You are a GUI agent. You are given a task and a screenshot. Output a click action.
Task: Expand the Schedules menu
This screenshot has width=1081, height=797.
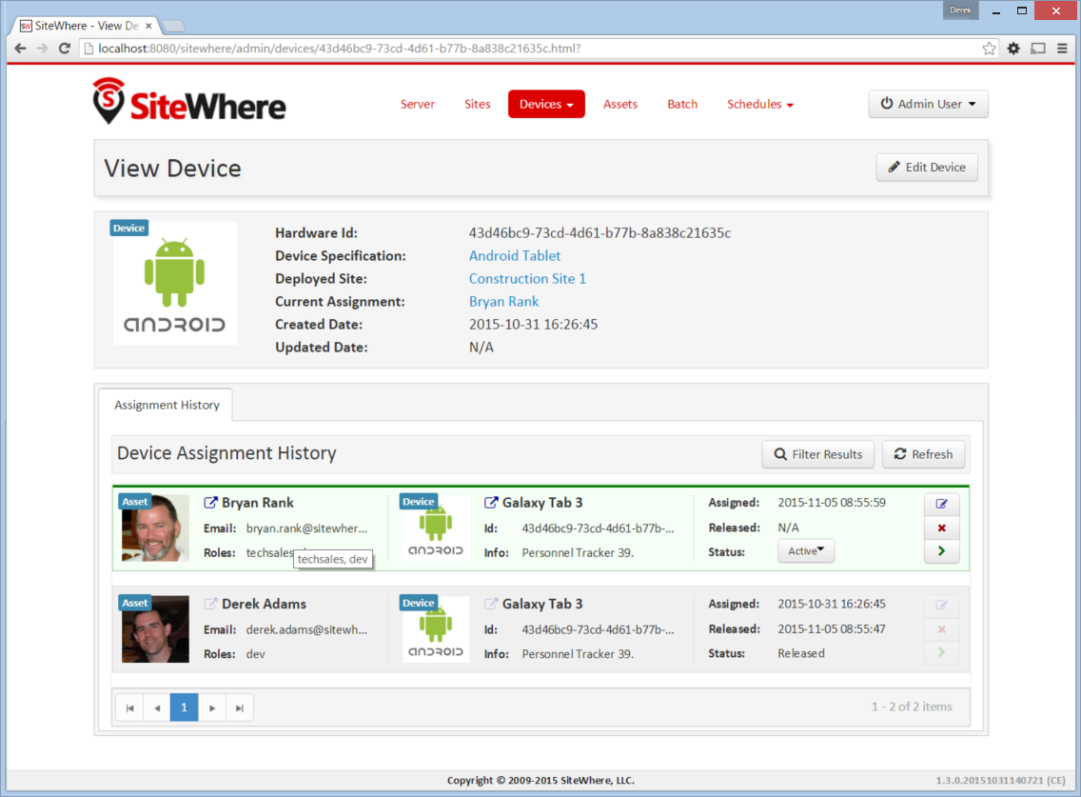(x=759, y=104)
